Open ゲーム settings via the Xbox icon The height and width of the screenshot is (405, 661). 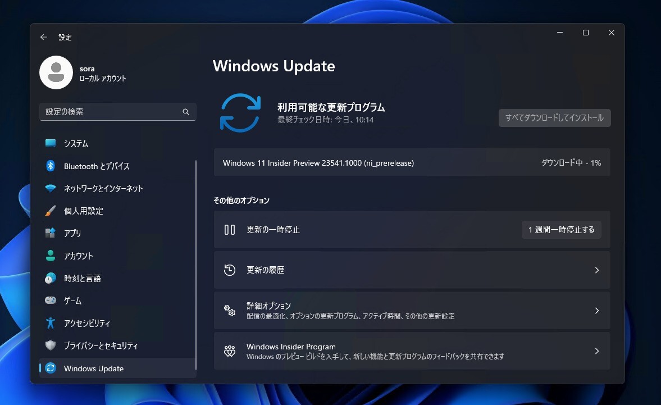(49, 301)
